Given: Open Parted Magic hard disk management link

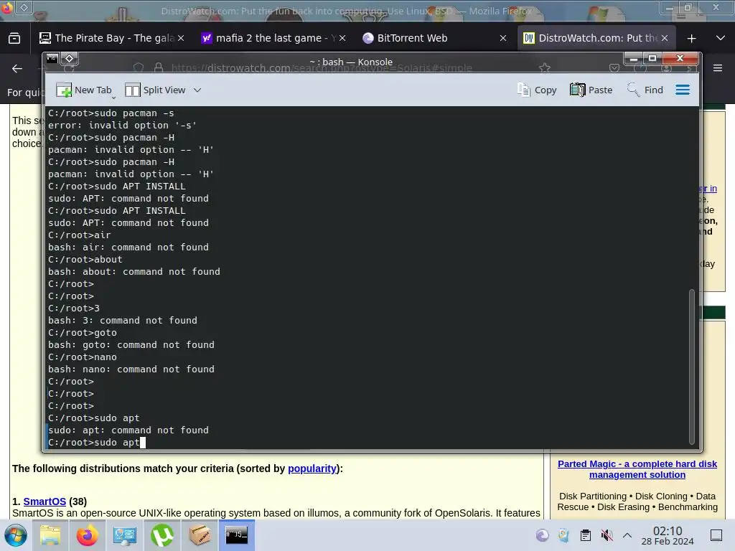Looking at the screenshot, I should tap(637, 469).
